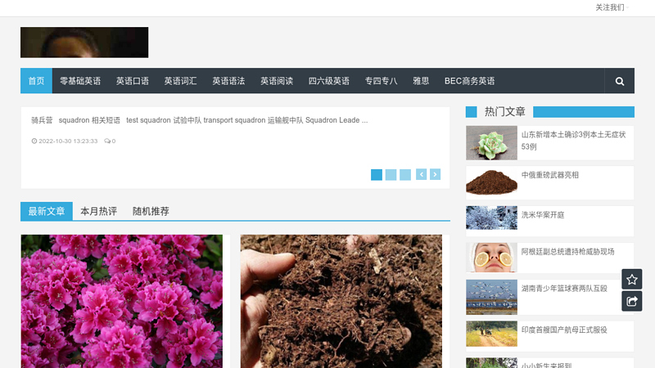Click the soil pile thumbnail
655x368 pixels.
[x=492, y=182]
